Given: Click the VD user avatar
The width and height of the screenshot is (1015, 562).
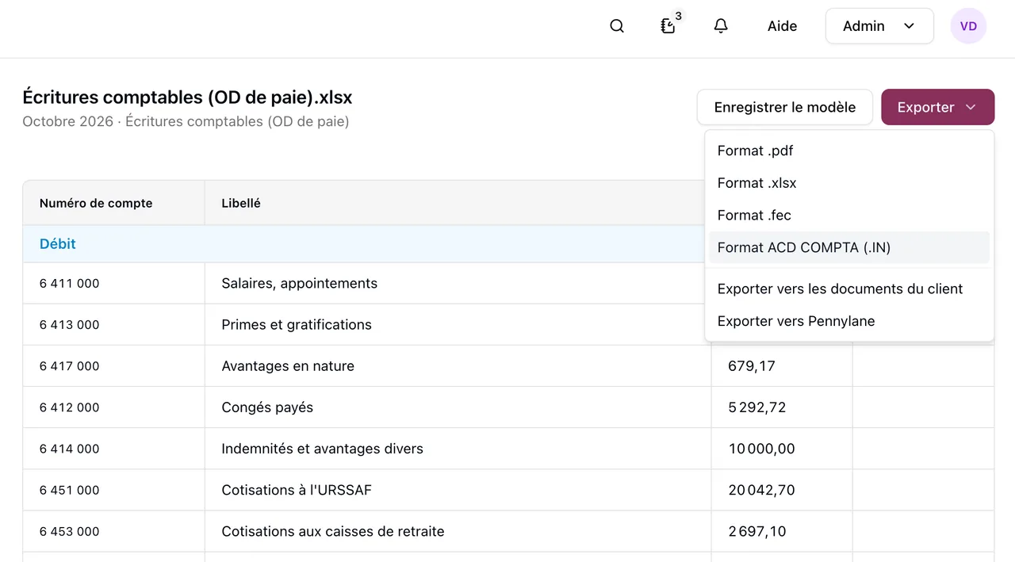Looking at the screenshot, I should click(x=968, y=26).
